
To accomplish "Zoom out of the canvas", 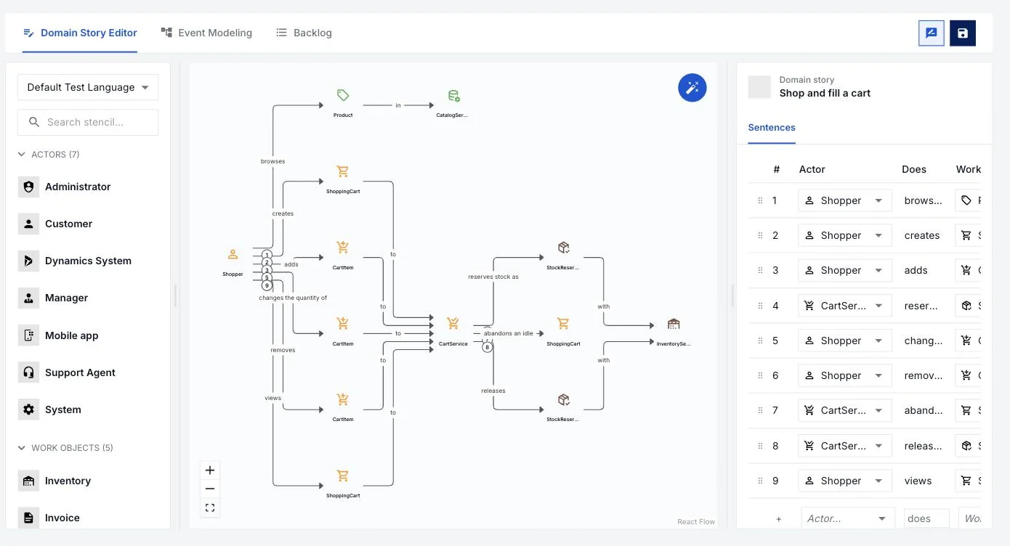I will click(210, 489).
